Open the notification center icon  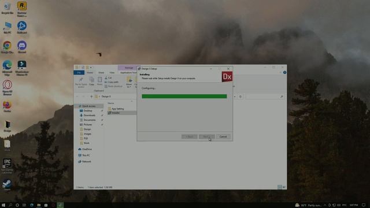pyautogui.click(x=364, y=205)
